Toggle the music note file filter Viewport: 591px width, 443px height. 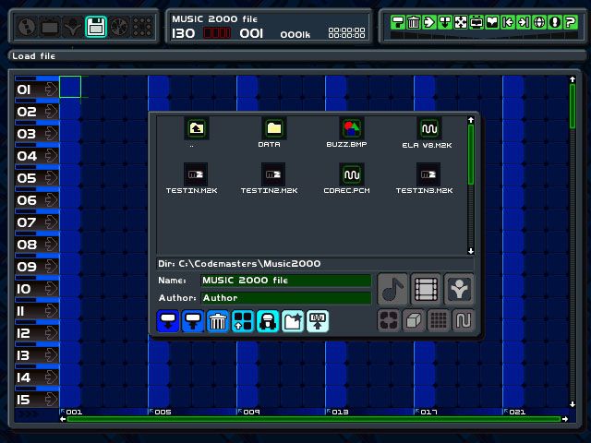pos(392,289)
